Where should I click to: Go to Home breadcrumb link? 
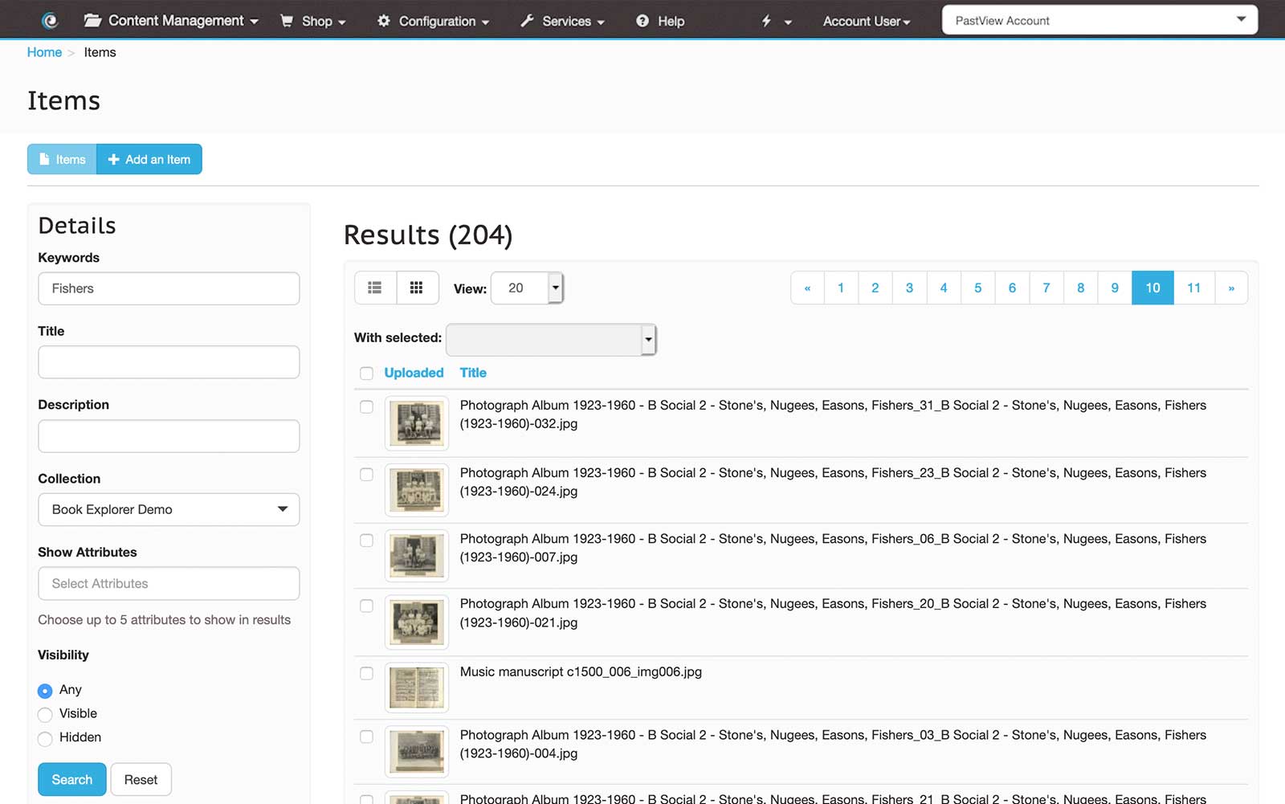tap(44, 52)
